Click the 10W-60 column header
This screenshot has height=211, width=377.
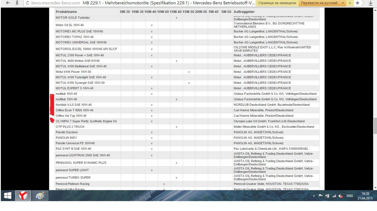coord(163,12)
